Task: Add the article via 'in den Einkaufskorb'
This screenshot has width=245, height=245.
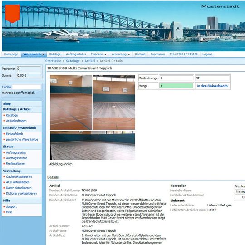Action: [212, 86]
